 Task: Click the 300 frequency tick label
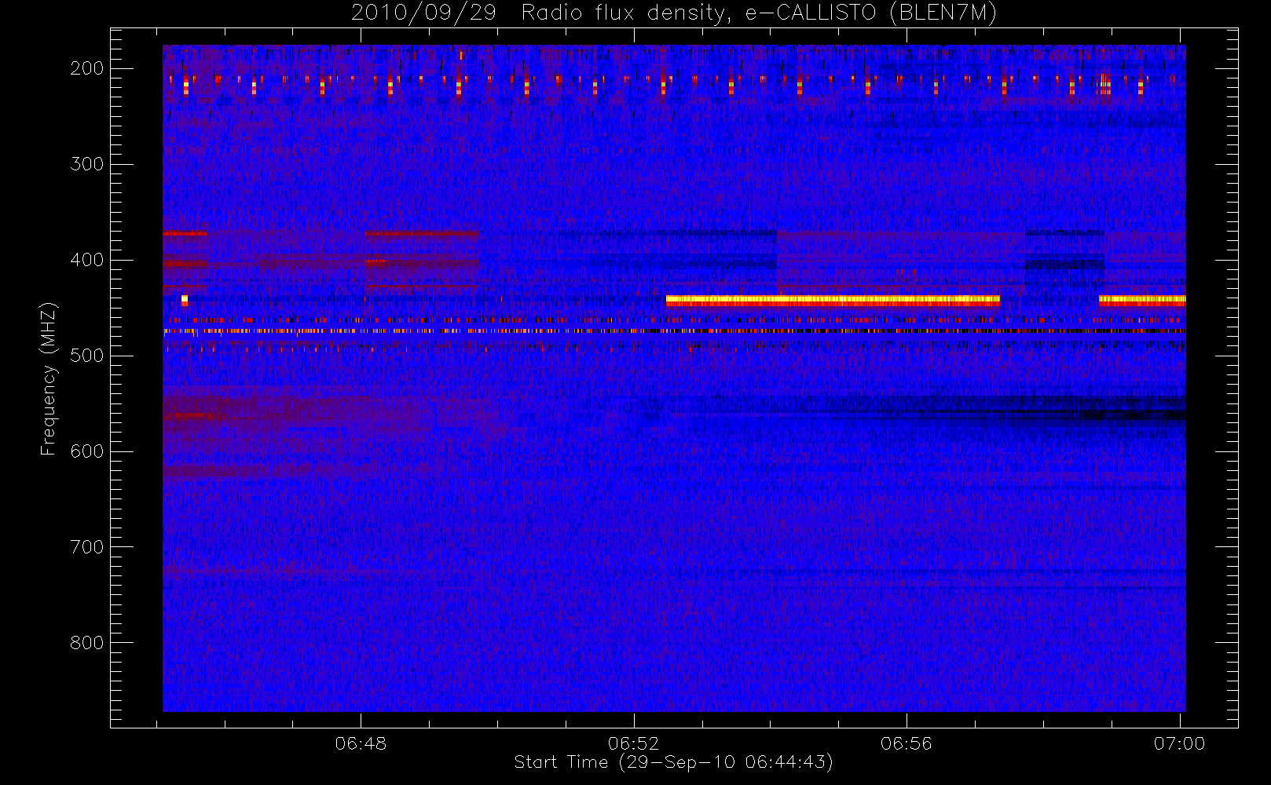pyautogui.click(x=86, y=164)
